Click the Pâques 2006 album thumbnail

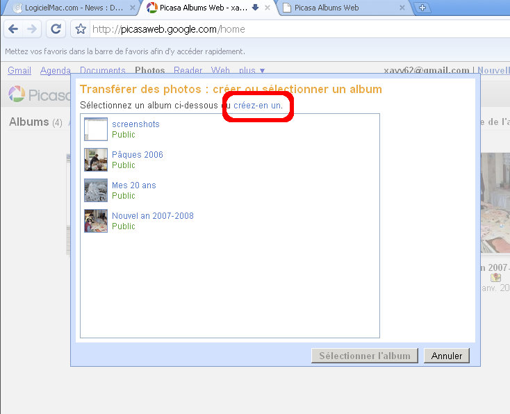pyautogui.click(x=96, y=160)
